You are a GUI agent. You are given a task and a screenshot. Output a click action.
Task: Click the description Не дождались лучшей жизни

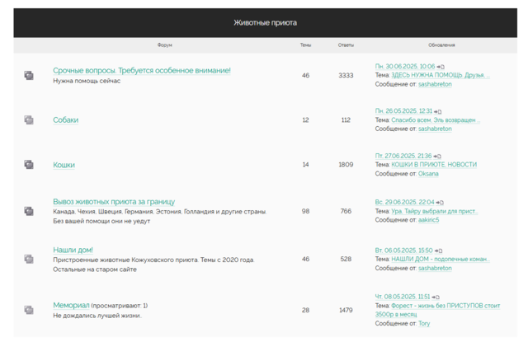pos(97,316)
